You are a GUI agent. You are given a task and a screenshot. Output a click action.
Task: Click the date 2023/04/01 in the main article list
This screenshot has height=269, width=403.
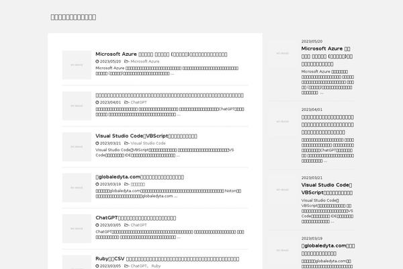(110, 102)
